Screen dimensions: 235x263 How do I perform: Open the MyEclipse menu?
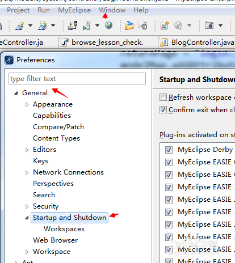point(74,10)
